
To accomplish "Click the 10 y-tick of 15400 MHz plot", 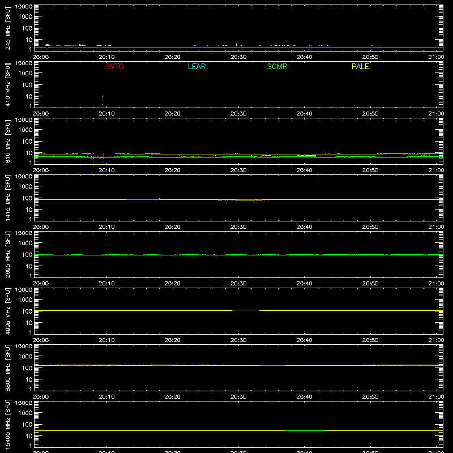I will [x=29, y=436].
